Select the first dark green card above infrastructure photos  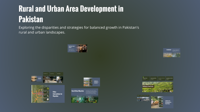click(x=46, y=74)
